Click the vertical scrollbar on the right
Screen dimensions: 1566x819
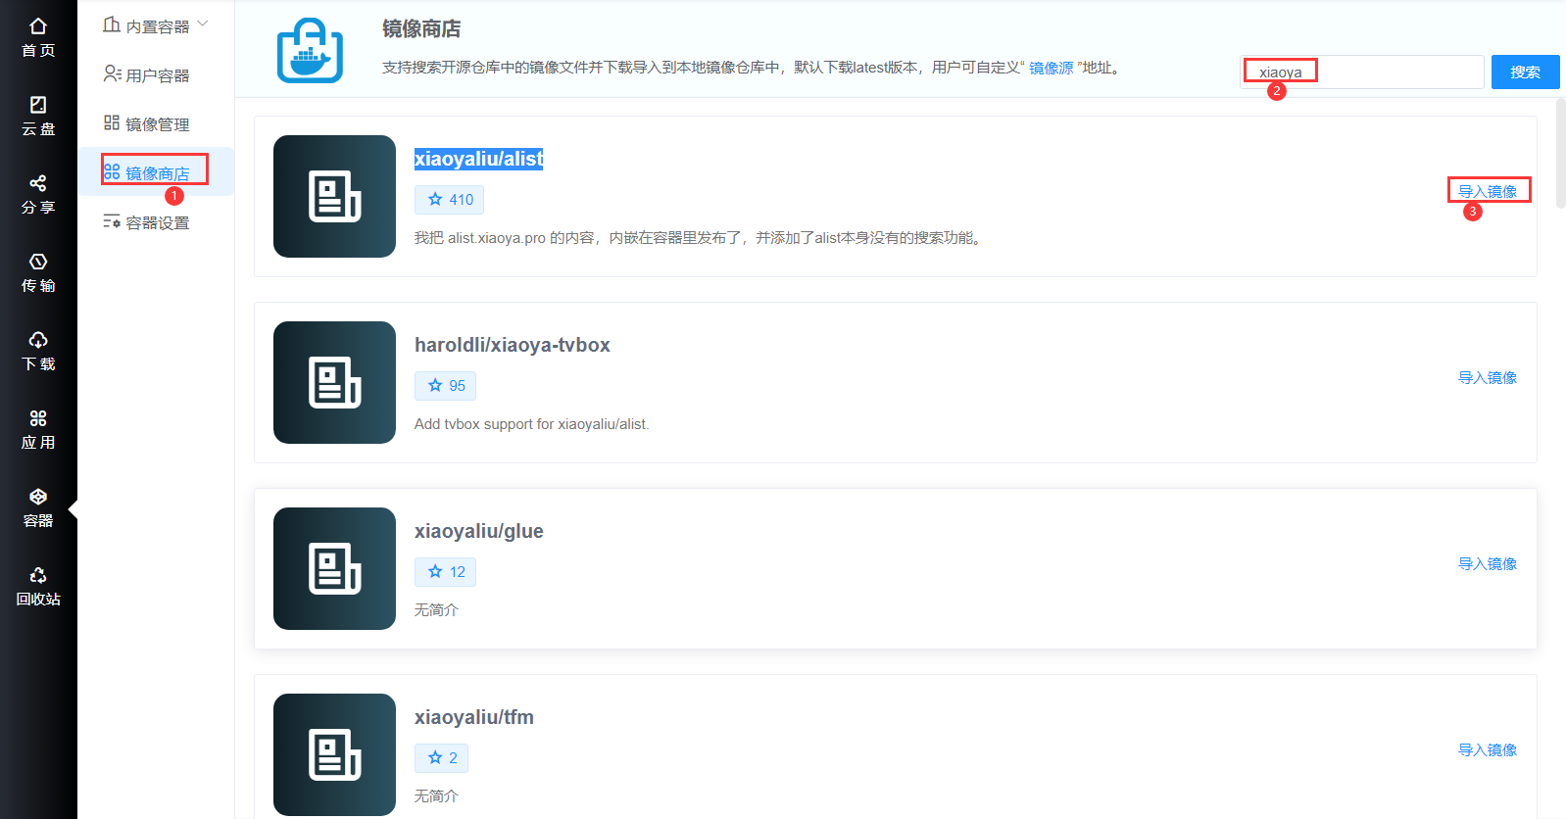(x=1561, y=152)
